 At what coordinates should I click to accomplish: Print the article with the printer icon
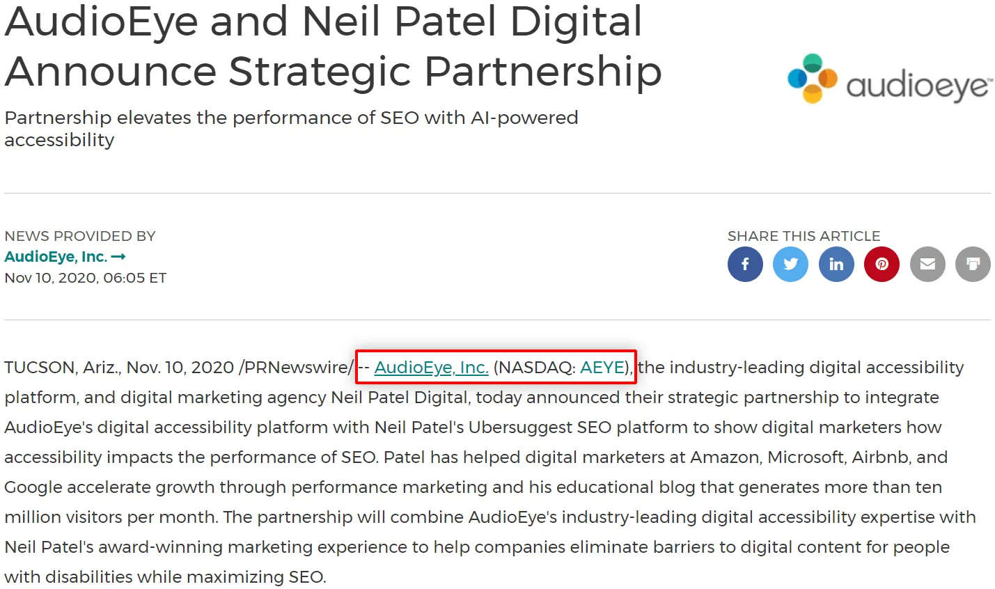pos(973,265)
